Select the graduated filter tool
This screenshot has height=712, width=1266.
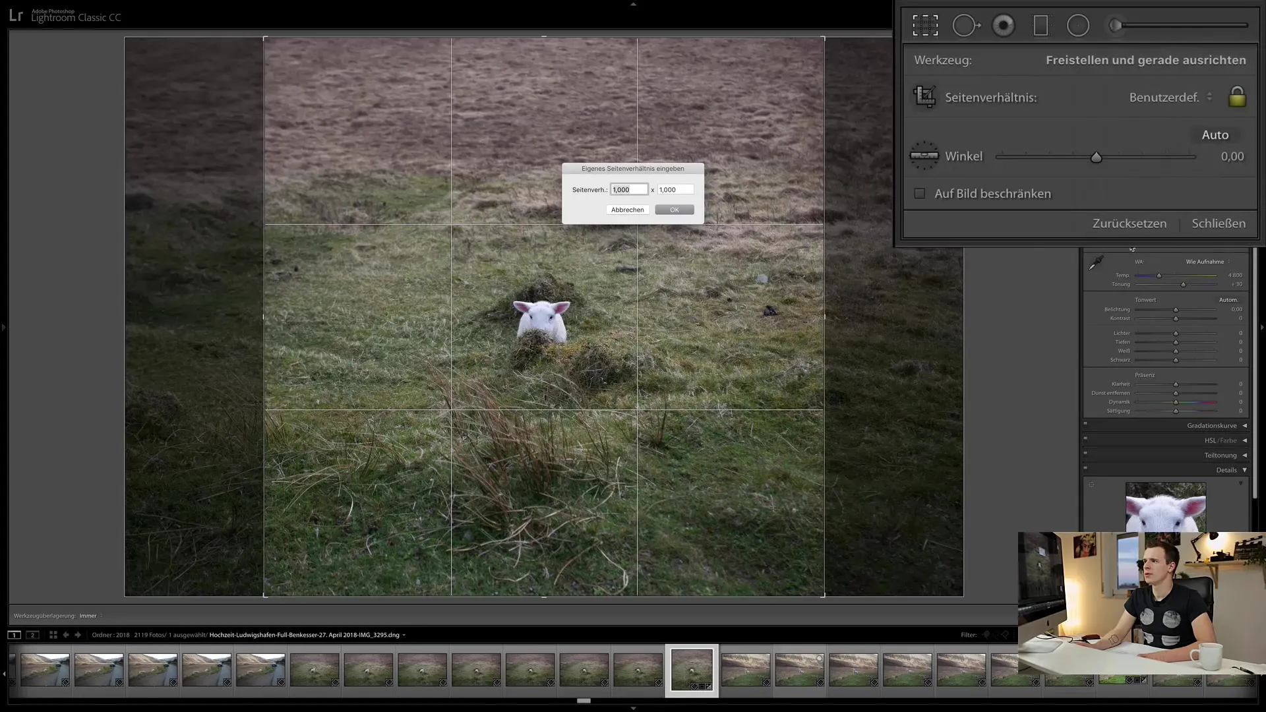point(1040,26)
